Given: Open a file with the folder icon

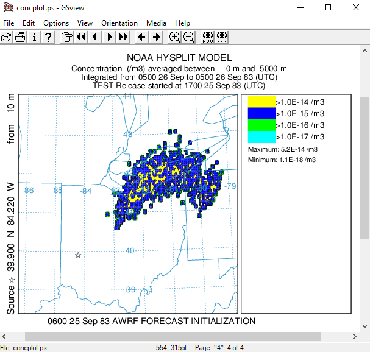Looking at the screenshot, I should tap(6, 37).
